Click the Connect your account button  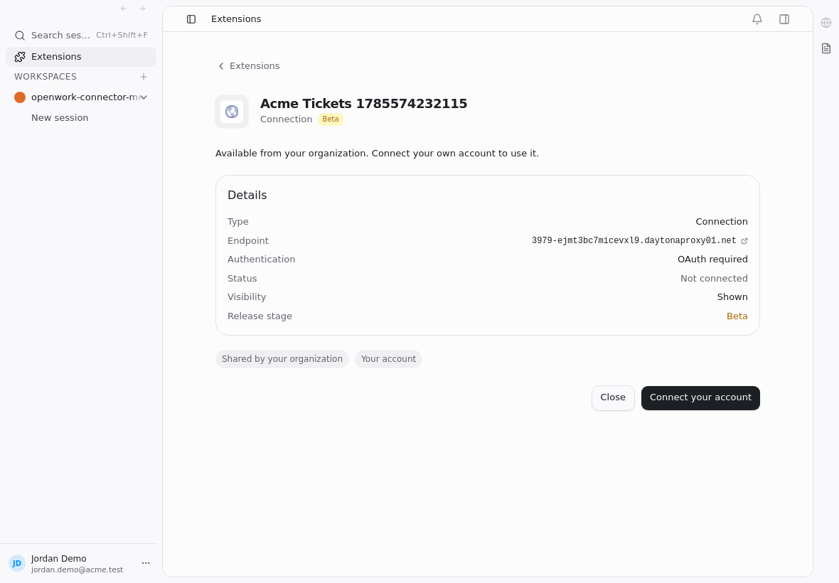coord(700,398)
